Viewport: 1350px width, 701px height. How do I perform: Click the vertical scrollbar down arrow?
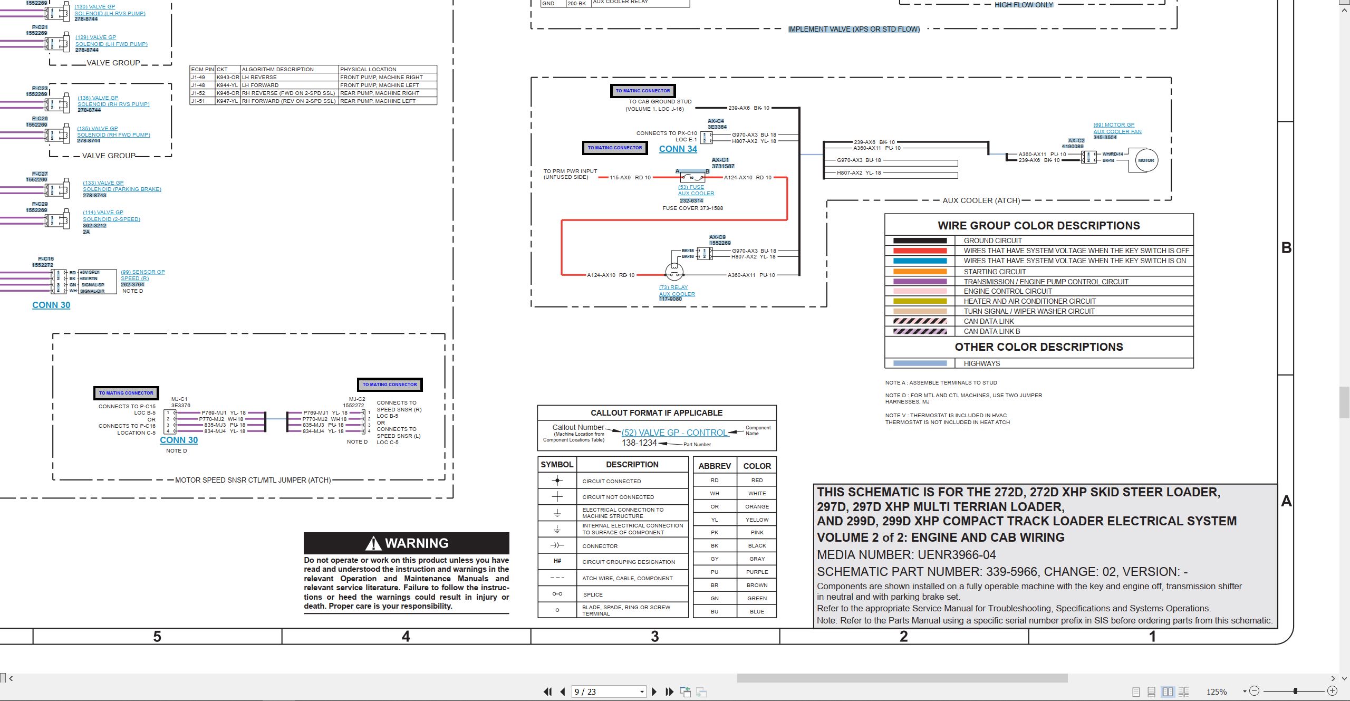tap(1345, 678)
